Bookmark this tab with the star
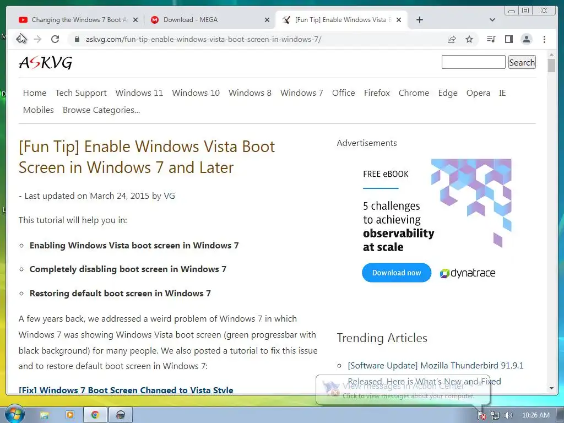This screenshot has width=564, height=423. tap(469, 39)
